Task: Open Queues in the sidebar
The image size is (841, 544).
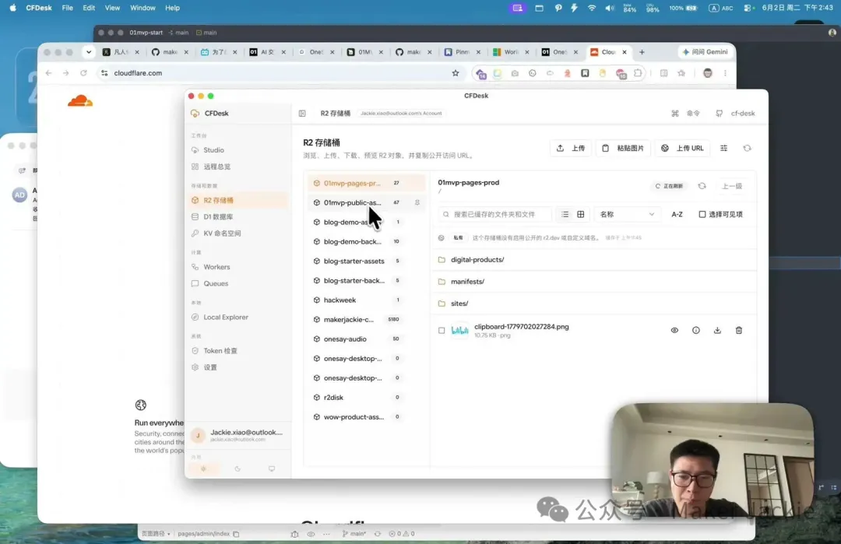Action: point(216,283)
